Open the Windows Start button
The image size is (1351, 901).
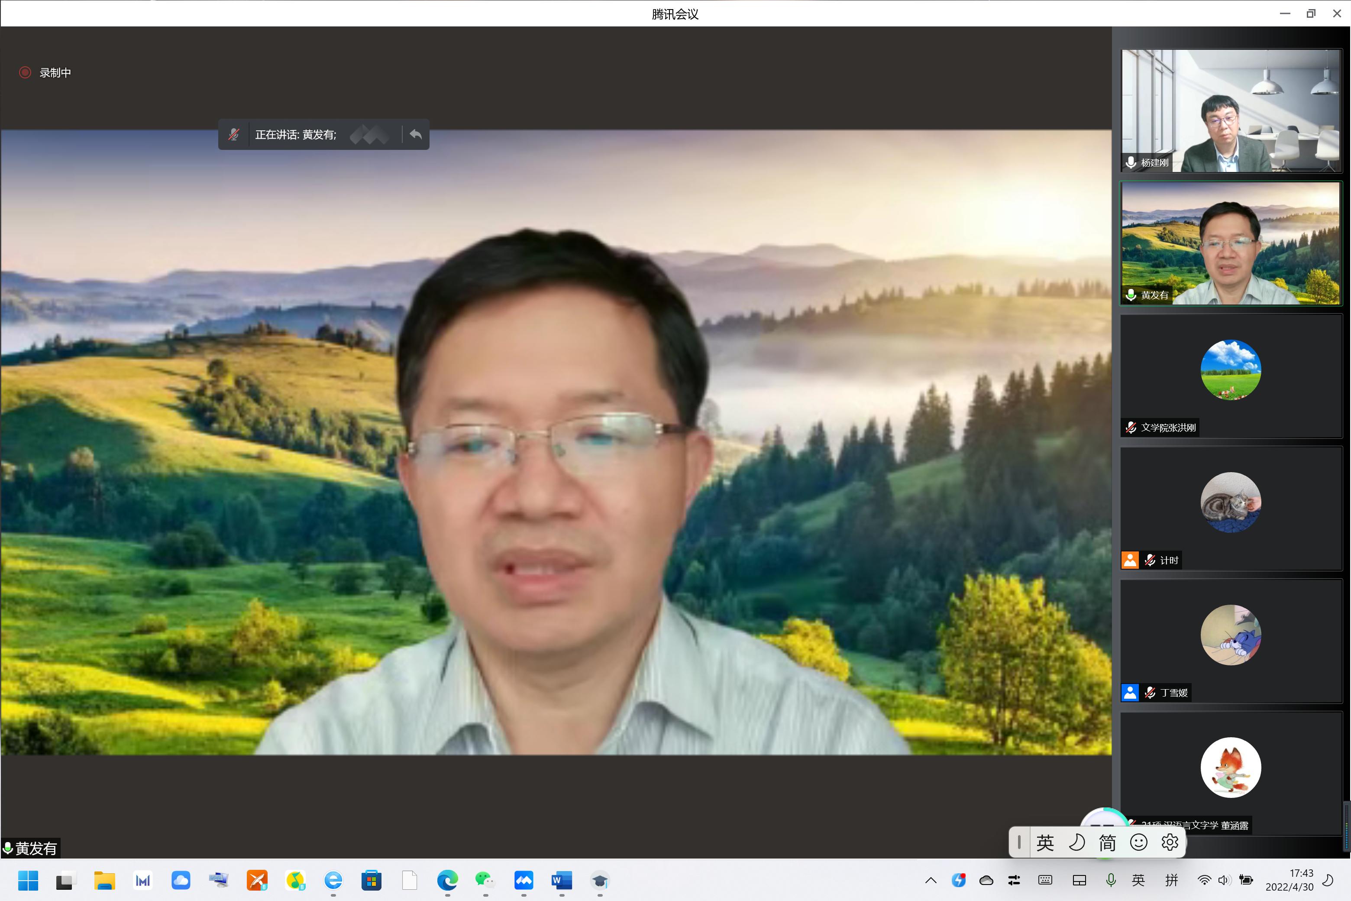coord(28,880)
